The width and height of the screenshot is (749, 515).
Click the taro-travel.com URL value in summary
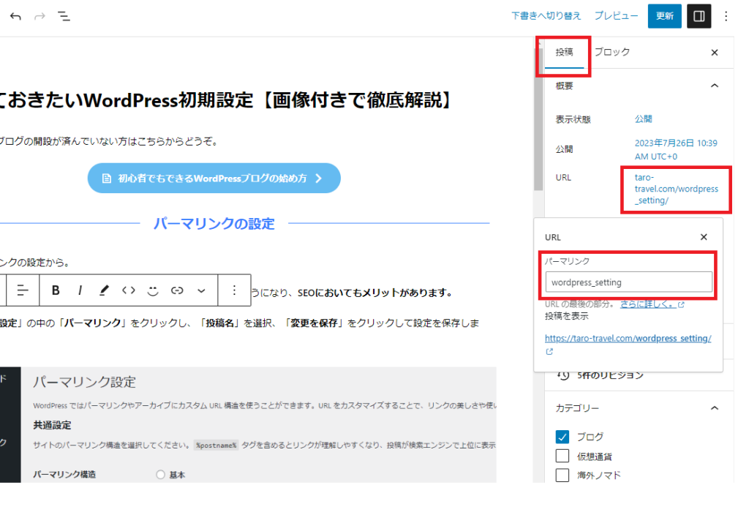click(x=676, y=189)
